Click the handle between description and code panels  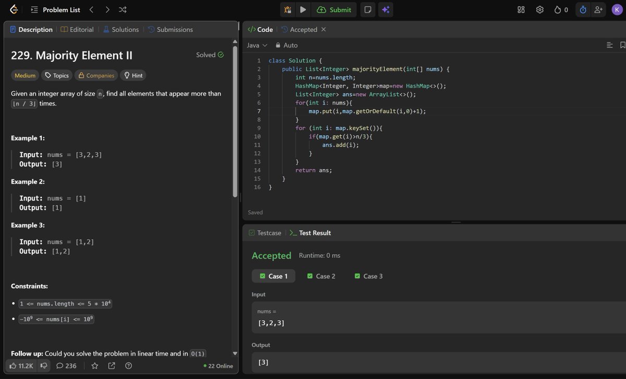(240, 197)
